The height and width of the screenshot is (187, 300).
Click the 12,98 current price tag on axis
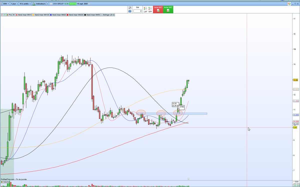(x=295, y=80)
